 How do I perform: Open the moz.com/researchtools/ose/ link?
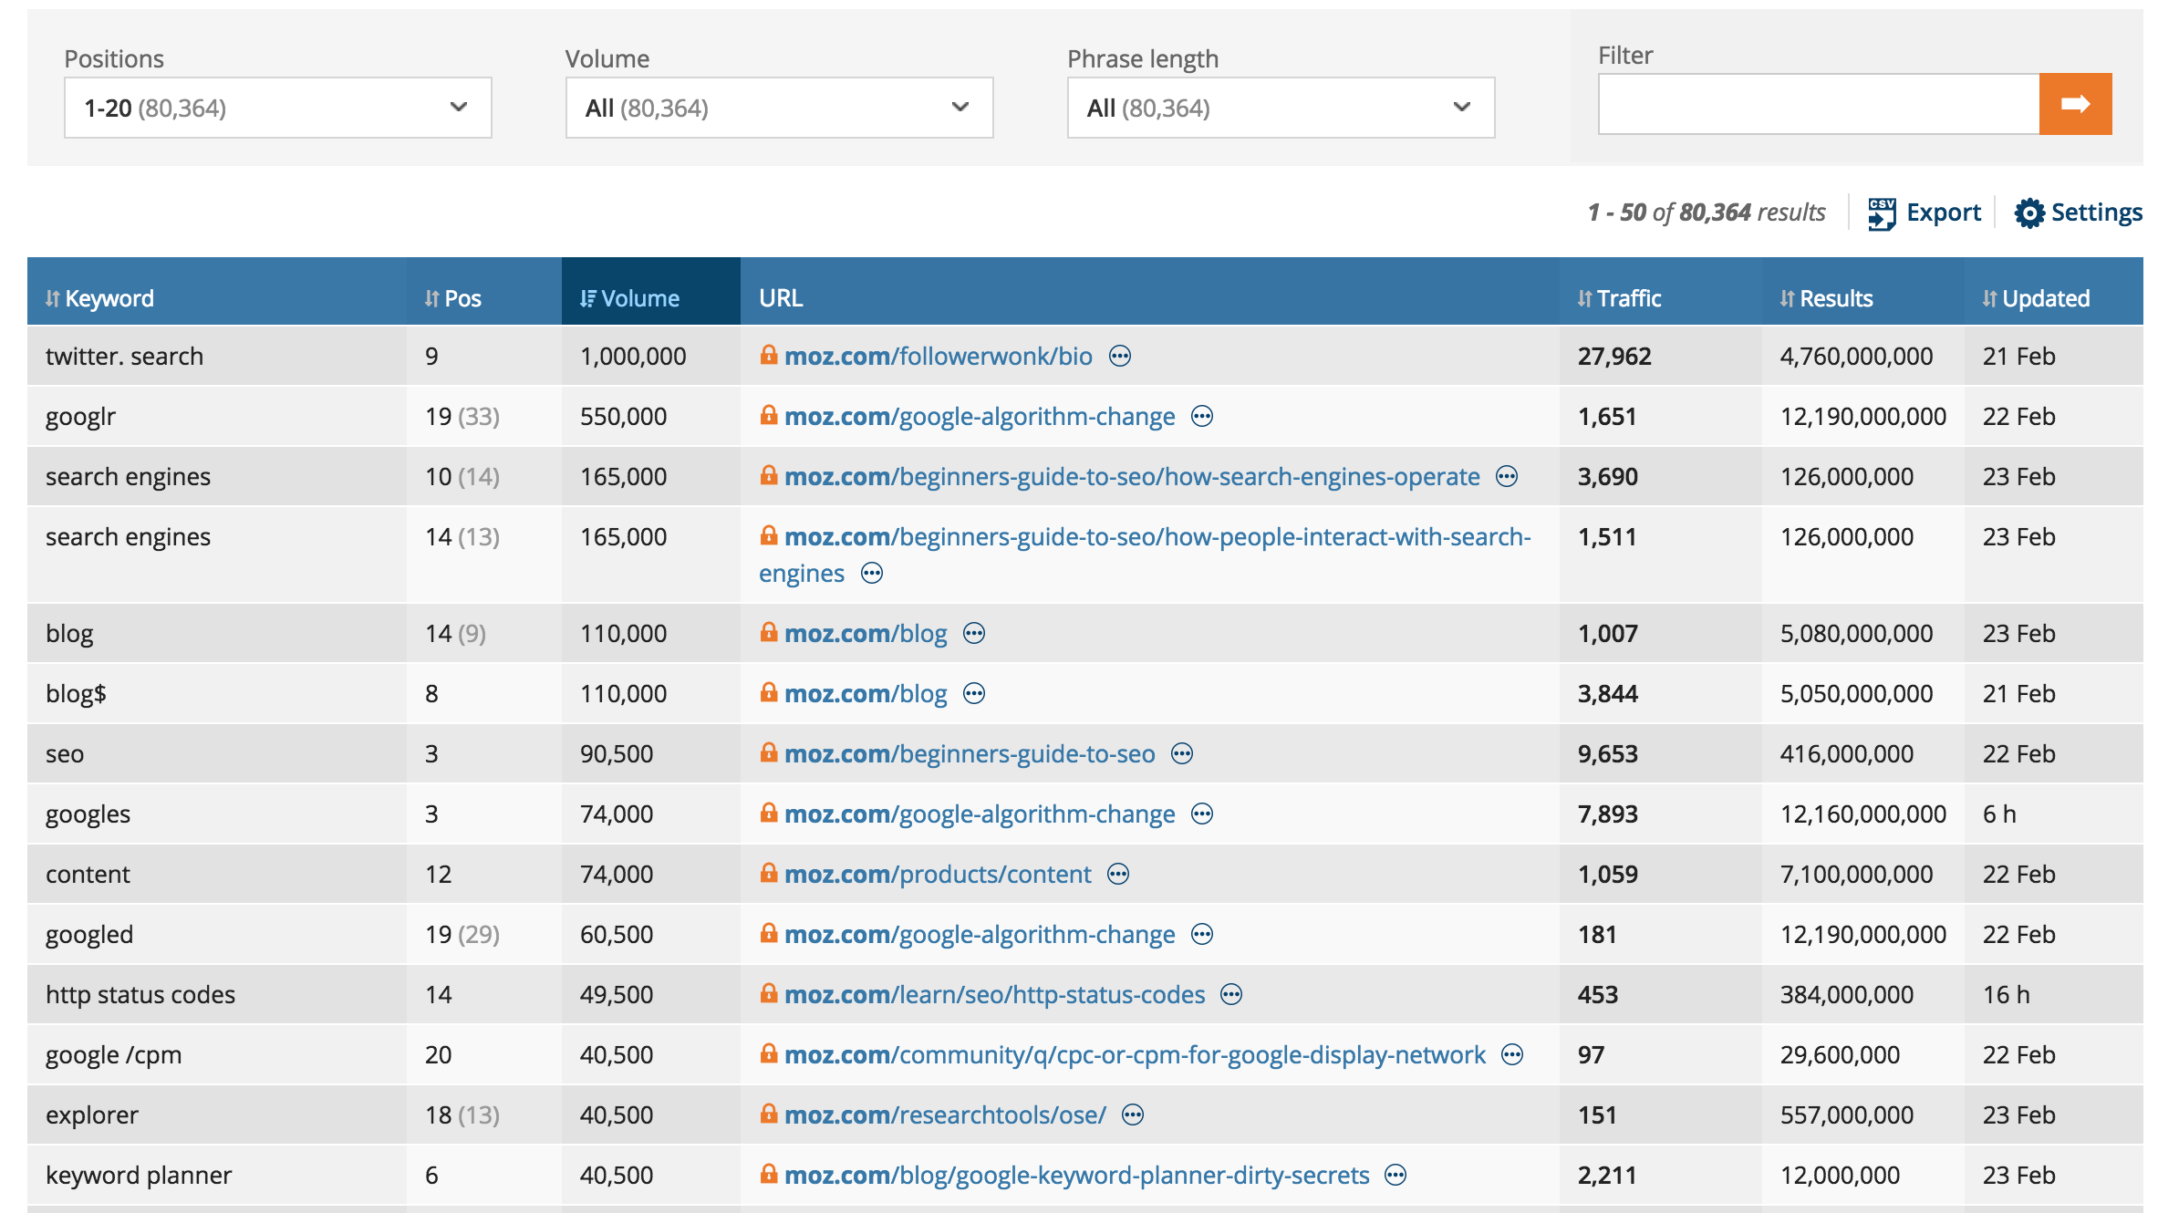(945, 1115)
